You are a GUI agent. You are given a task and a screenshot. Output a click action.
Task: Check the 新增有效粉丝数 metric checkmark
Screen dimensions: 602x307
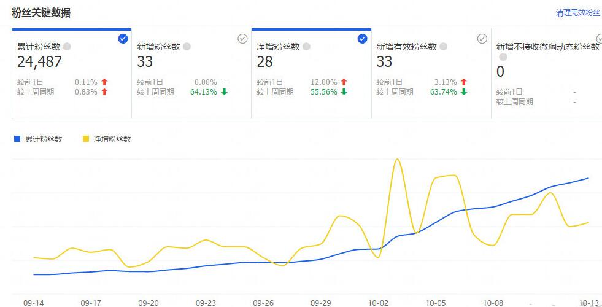pyautogui.click(x=482, y=39)
